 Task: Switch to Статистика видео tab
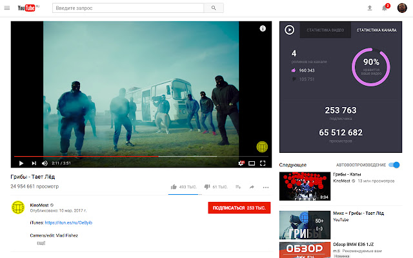pos(325,30)
